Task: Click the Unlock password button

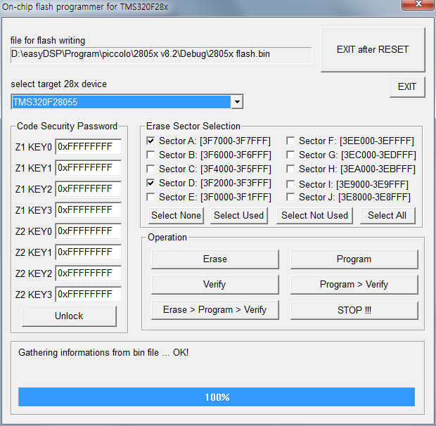Action: (69, 316)
